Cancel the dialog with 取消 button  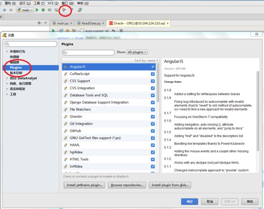210,201
